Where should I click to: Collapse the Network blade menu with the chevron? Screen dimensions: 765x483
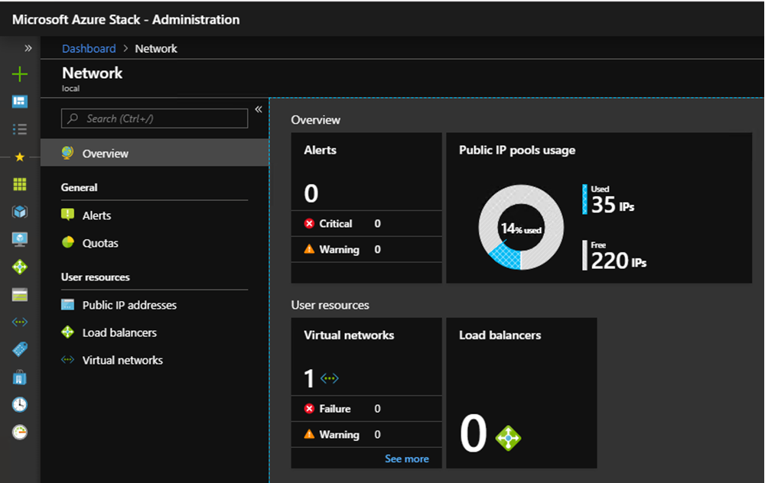coord(259,109)
